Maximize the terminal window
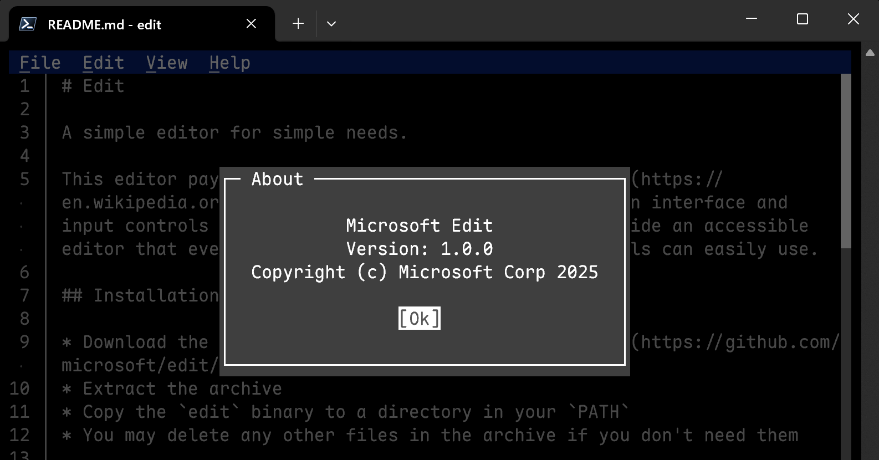 [803, 19]
